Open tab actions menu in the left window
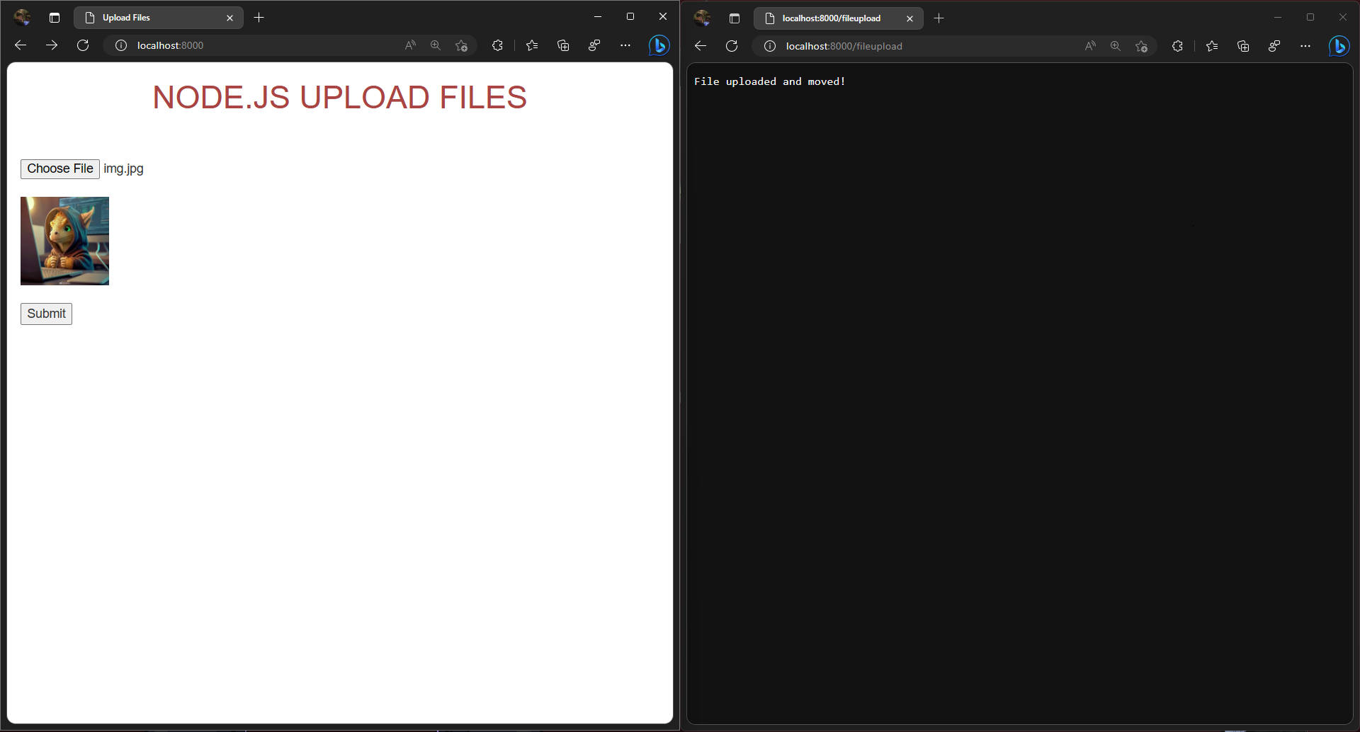1360x732 pixels. (54, 17)
